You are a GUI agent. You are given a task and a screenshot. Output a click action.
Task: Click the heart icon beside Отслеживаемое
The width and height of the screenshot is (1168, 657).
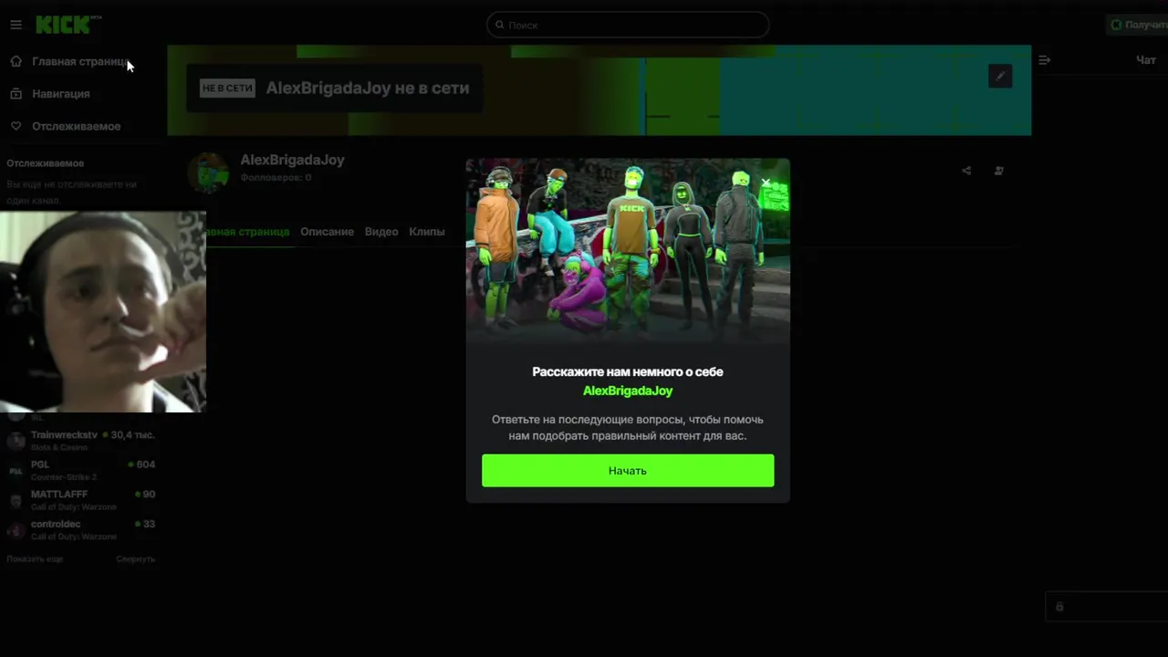point(16,126)
